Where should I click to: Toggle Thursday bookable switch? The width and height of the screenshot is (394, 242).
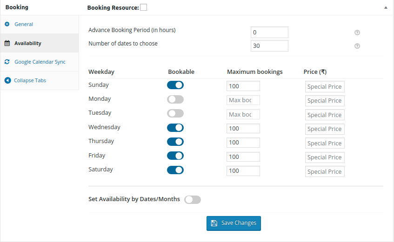coord(175,142)
